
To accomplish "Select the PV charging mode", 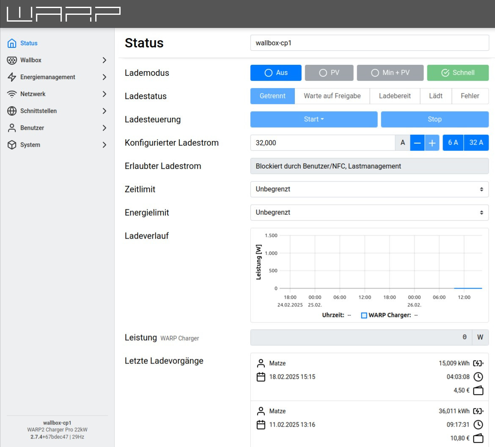I will 329,73.
